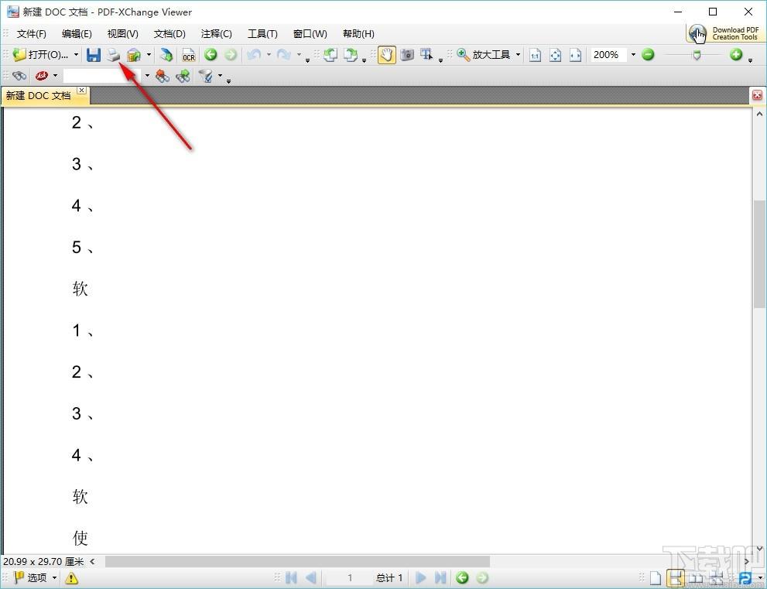
Task: Open the 打开(O) dropdown arrow
Action: [77, 55]
